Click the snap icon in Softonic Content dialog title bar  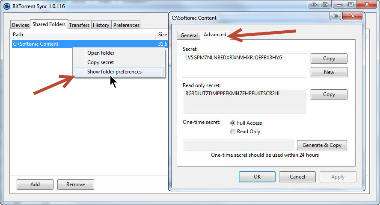(x=335, y=16)
